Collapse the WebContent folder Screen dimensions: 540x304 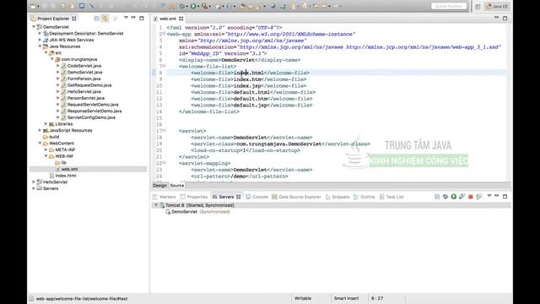(x=40, y=143)
